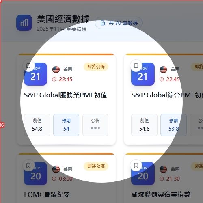Open the 共 70 筆數據 count badge

[x=119, y=23]
